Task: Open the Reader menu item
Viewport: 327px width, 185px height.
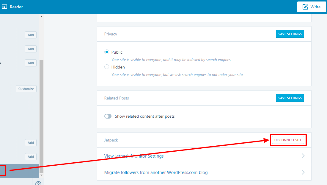Action: pyautogui.click(x=16, y=7)
